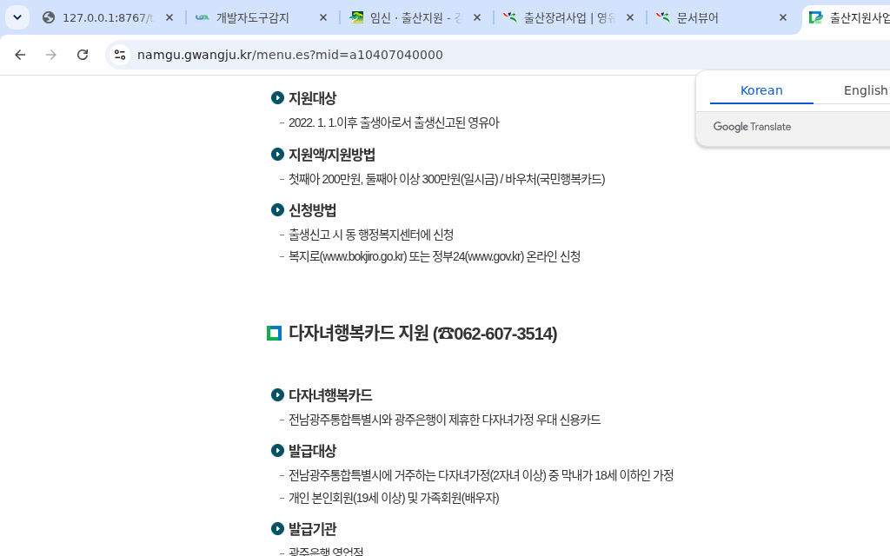The image size is (890, 556).
Task: Click the bullet icon beside 다자녀행복카드 subheading
Action: [x=277, y=395]
